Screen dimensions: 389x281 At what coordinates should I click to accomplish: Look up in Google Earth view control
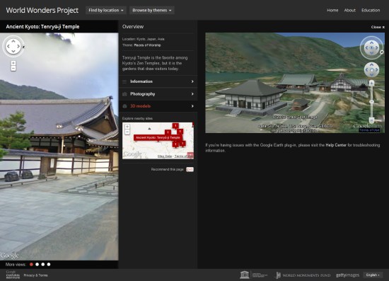pyautogui.click(x=371, y=42)
